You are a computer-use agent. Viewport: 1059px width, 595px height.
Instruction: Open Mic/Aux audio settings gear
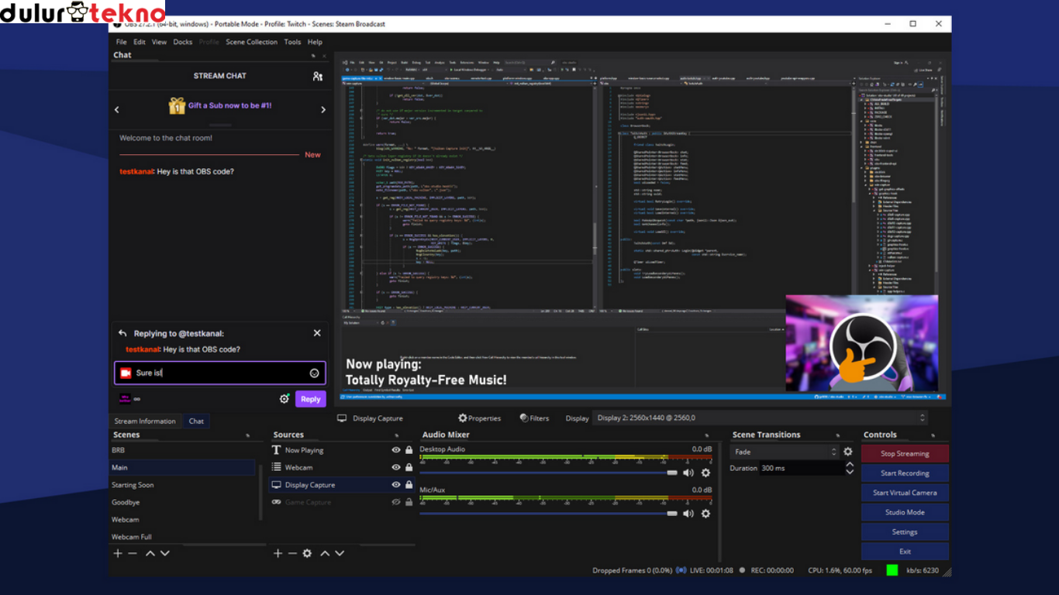coord(705,513)
